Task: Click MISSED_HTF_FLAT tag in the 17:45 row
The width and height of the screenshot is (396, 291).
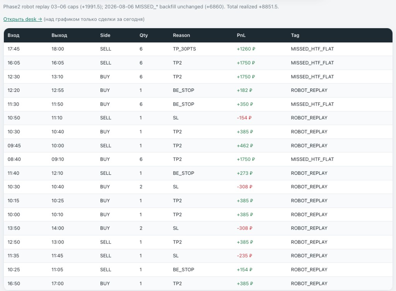Action: tap(312, 49)
